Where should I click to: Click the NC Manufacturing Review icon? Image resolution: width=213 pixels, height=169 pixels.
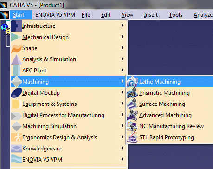click(132, 126)
